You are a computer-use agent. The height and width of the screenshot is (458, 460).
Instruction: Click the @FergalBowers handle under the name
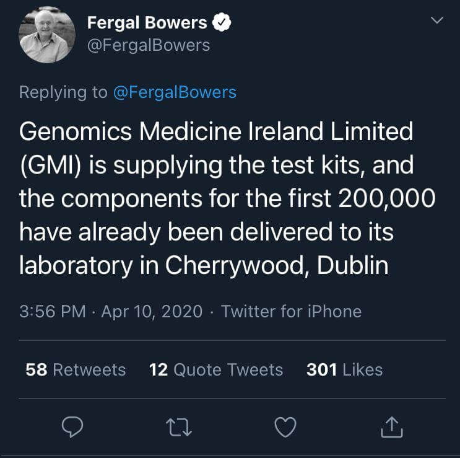point(149,45)
